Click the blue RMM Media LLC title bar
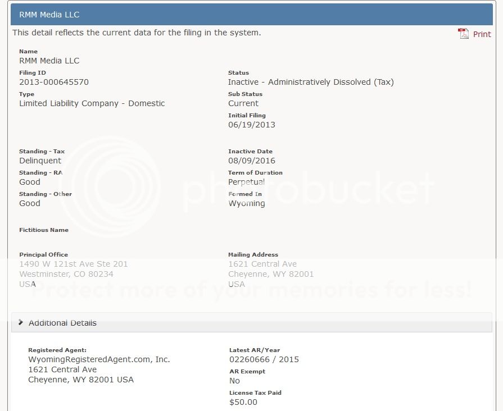 click(x=251, y=14)
